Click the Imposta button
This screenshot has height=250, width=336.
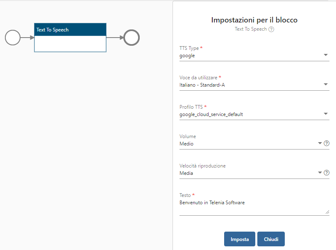coord(240,239)
